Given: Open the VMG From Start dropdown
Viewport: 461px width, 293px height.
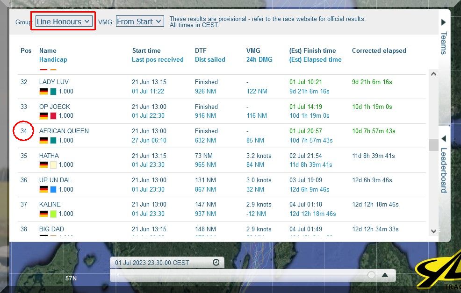Looking at the screenshot, I should pyautogui.click(x=140, y=21).
